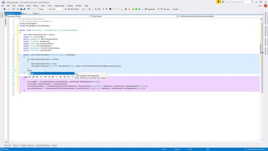The width and height of the screenshot is (268, 151).
Task: Open the Error List tab
Action: [8, 145]
